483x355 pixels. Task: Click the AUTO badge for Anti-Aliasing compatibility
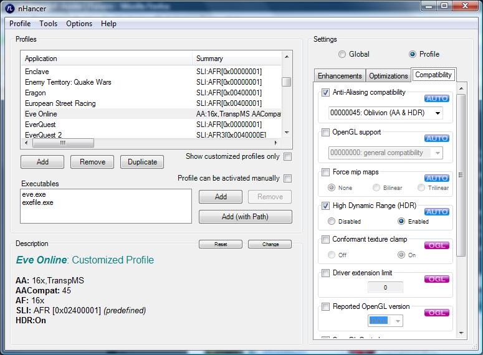point(437,98)
